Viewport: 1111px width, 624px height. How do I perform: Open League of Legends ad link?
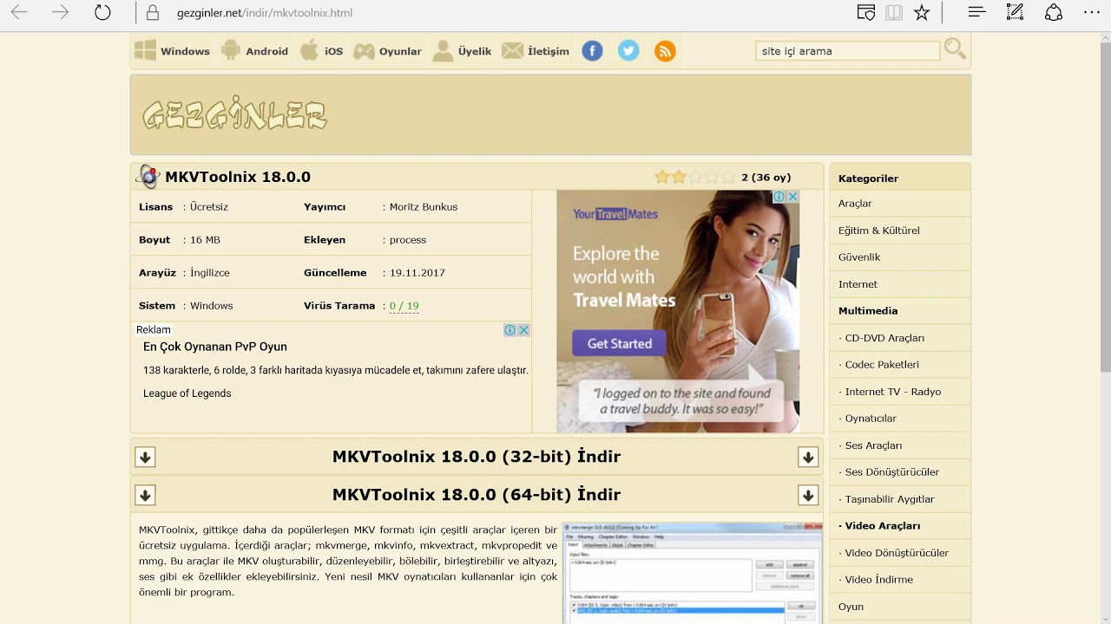(x=187, y=393)
